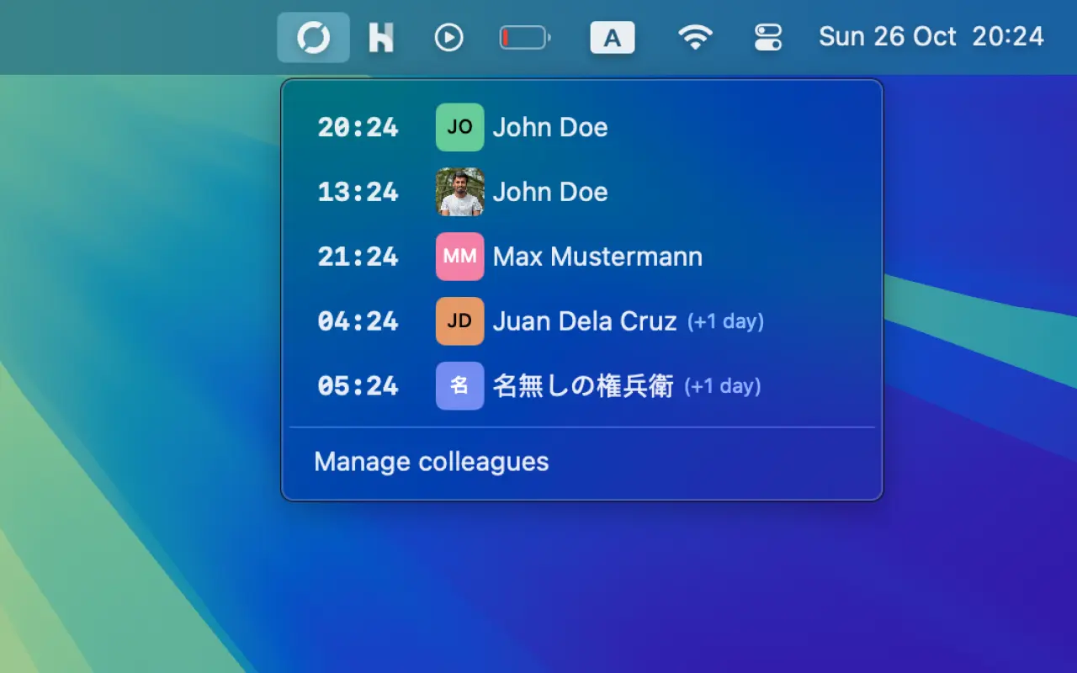Click the 04:24 time value
The width and height of the screenshot is (1077, 673).
358,321
